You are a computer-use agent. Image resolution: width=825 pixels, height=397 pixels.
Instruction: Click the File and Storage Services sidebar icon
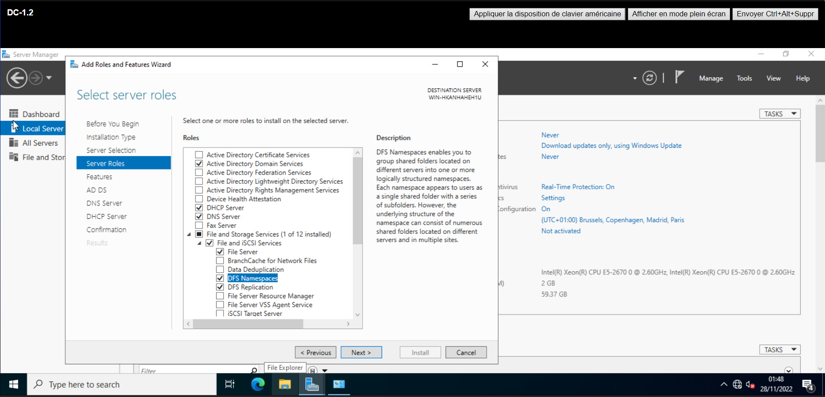pos(14,157)
